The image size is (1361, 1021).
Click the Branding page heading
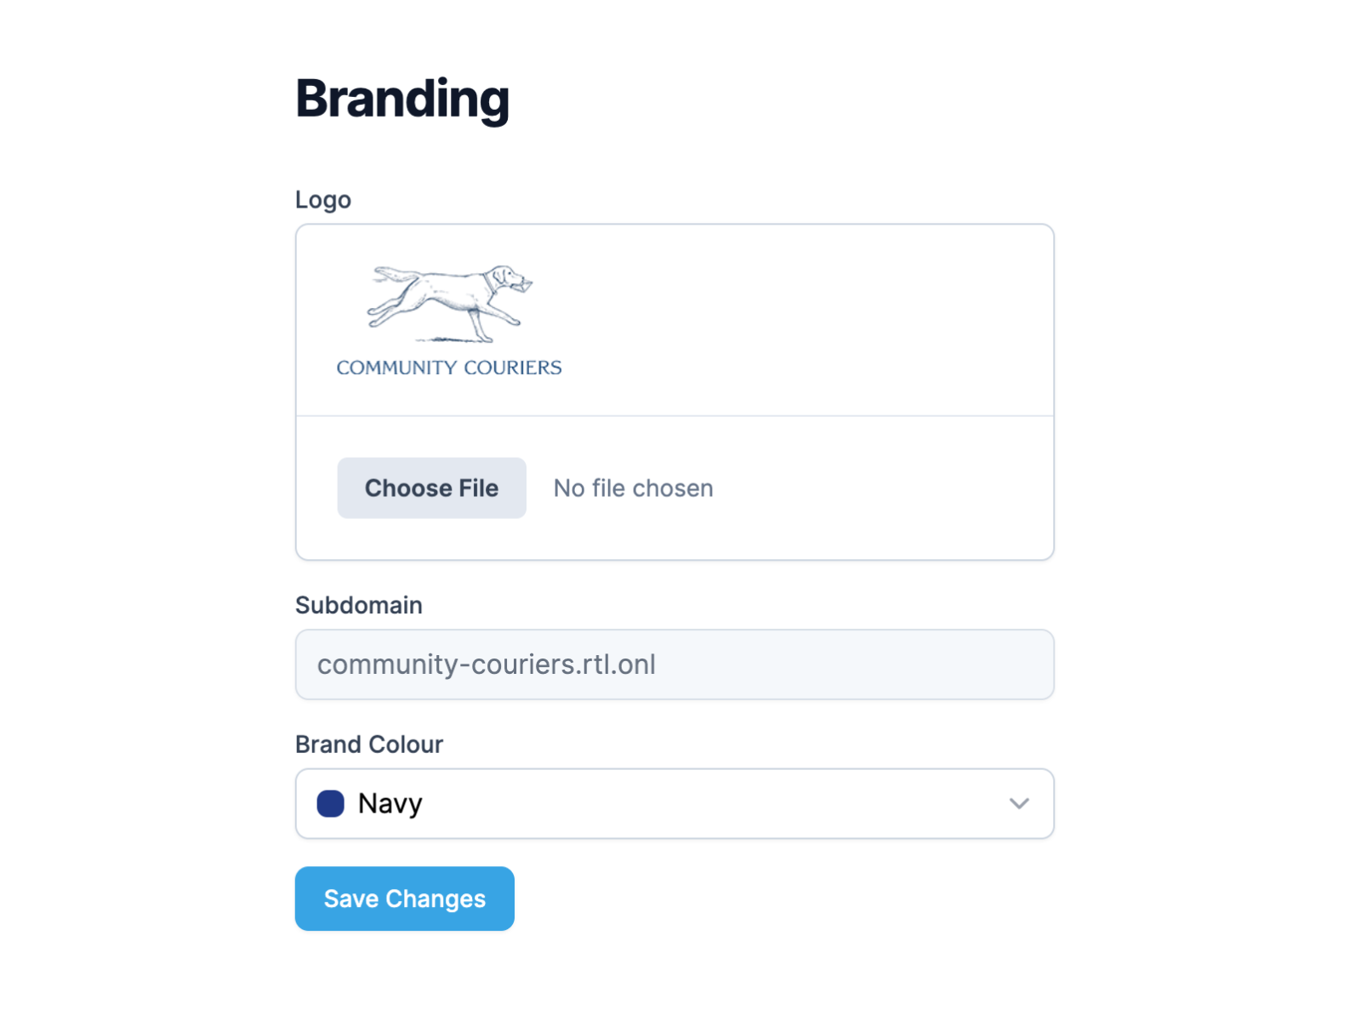(401, 99)
